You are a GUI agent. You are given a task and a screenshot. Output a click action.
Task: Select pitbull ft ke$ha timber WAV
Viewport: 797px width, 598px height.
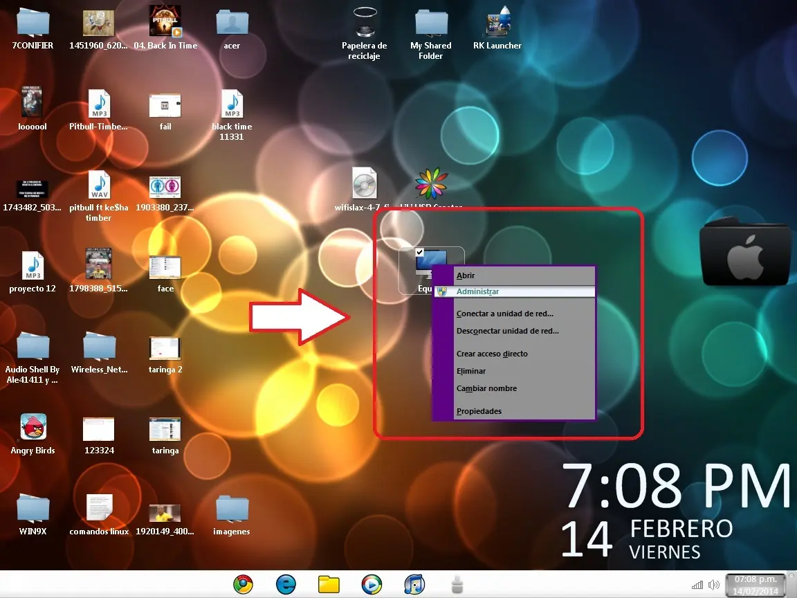pos(99,185)
